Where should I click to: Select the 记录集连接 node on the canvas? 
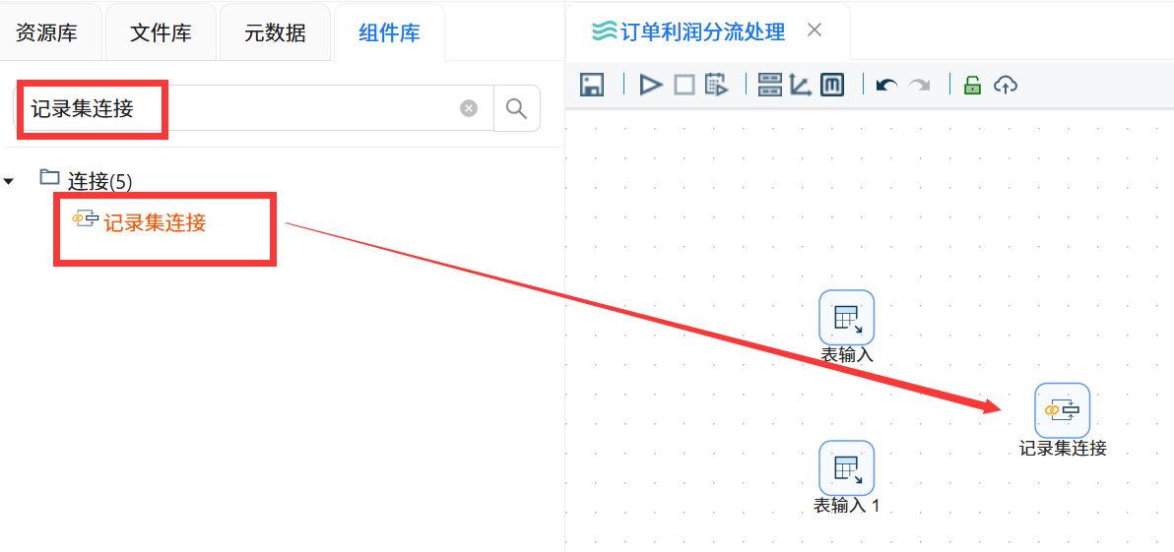1062,410
